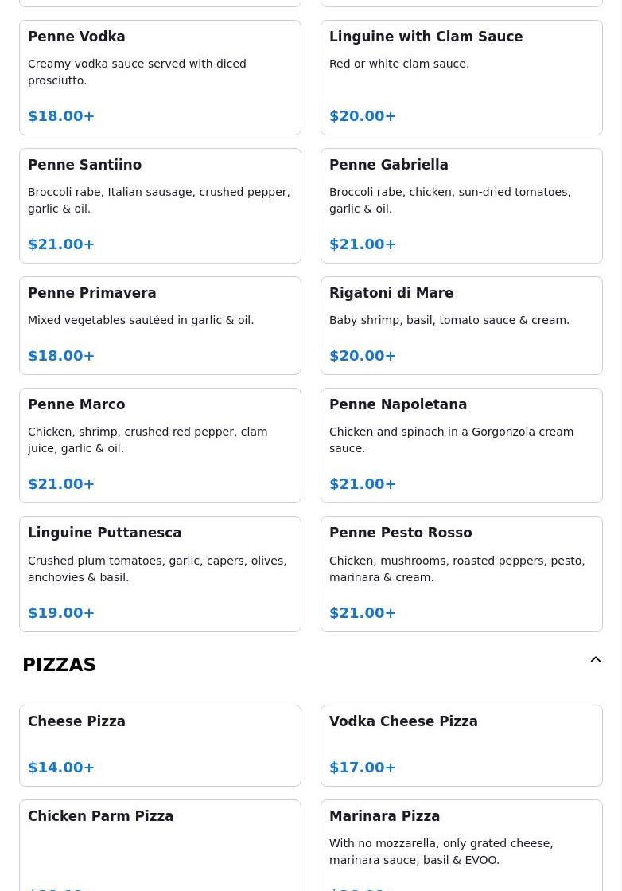Select the Linguine Puttanesca card
The image size is (622, 891).
point(160,573)
